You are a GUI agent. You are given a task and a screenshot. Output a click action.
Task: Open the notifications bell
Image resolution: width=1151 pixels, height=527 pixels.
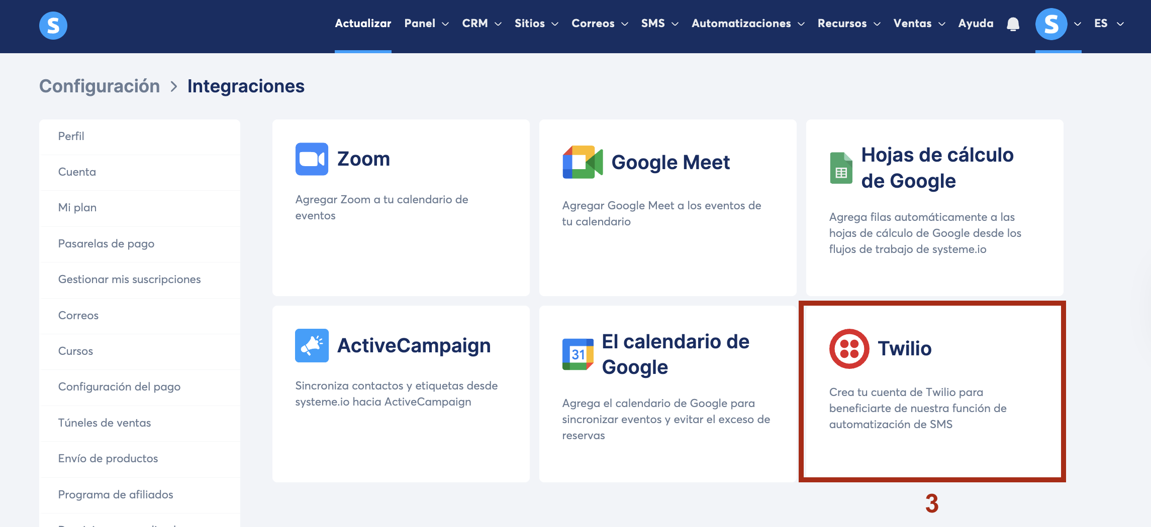1013,24
